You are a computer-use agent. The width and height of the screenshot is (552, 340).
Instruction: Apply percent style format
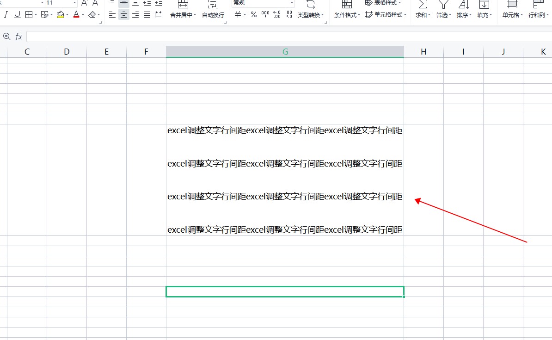click(253, 15)
